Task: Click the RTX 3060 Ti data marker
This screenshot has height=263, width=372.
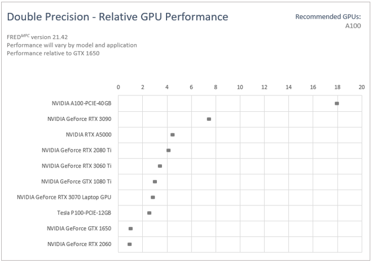Action: pyautogui.click(x=160, y=166)
